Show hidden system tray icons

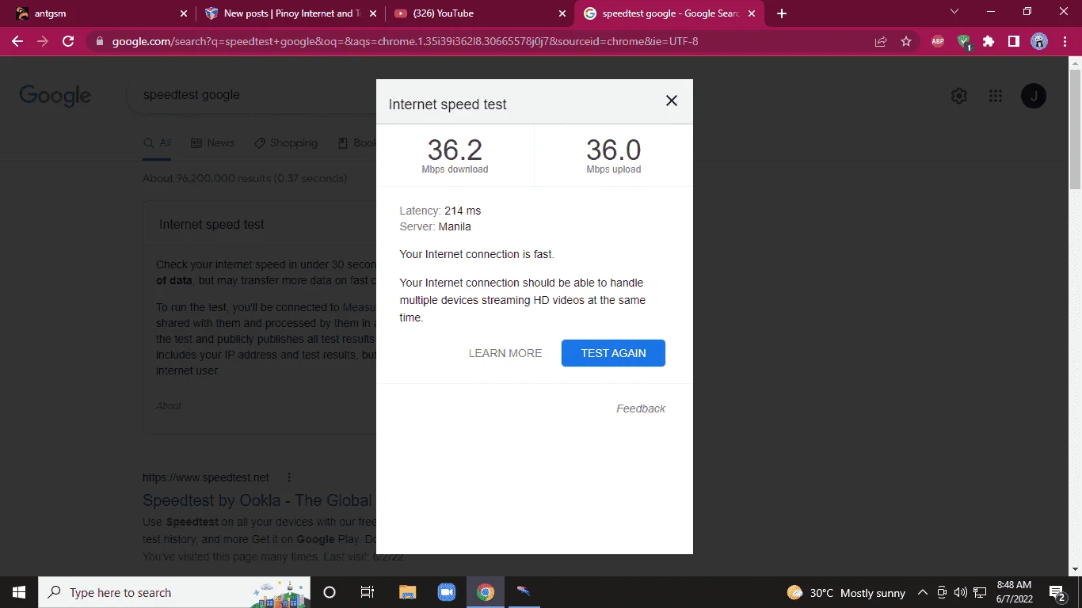point(923,592)
